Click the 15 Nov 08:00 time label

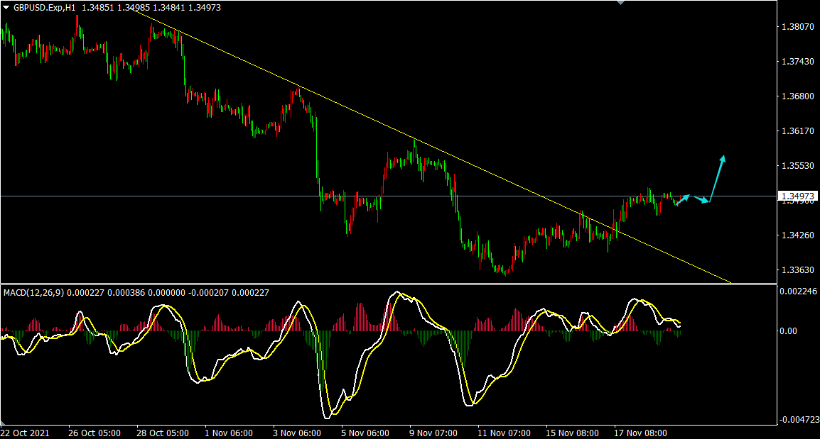click(572, 433)
